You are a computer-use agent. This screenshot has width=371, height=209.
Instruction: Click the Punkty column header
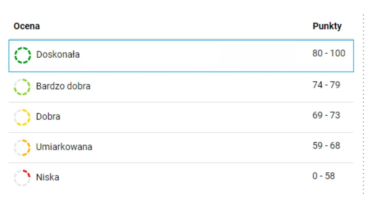[x=327, y=26]
